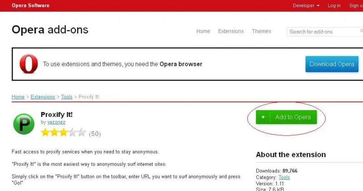Screen dimensions: 363x191
Task: Open the Extensions navigation item
Action: tap(231, 31)
